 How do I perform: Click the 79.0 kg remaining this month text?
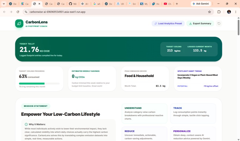coord(32,87)
